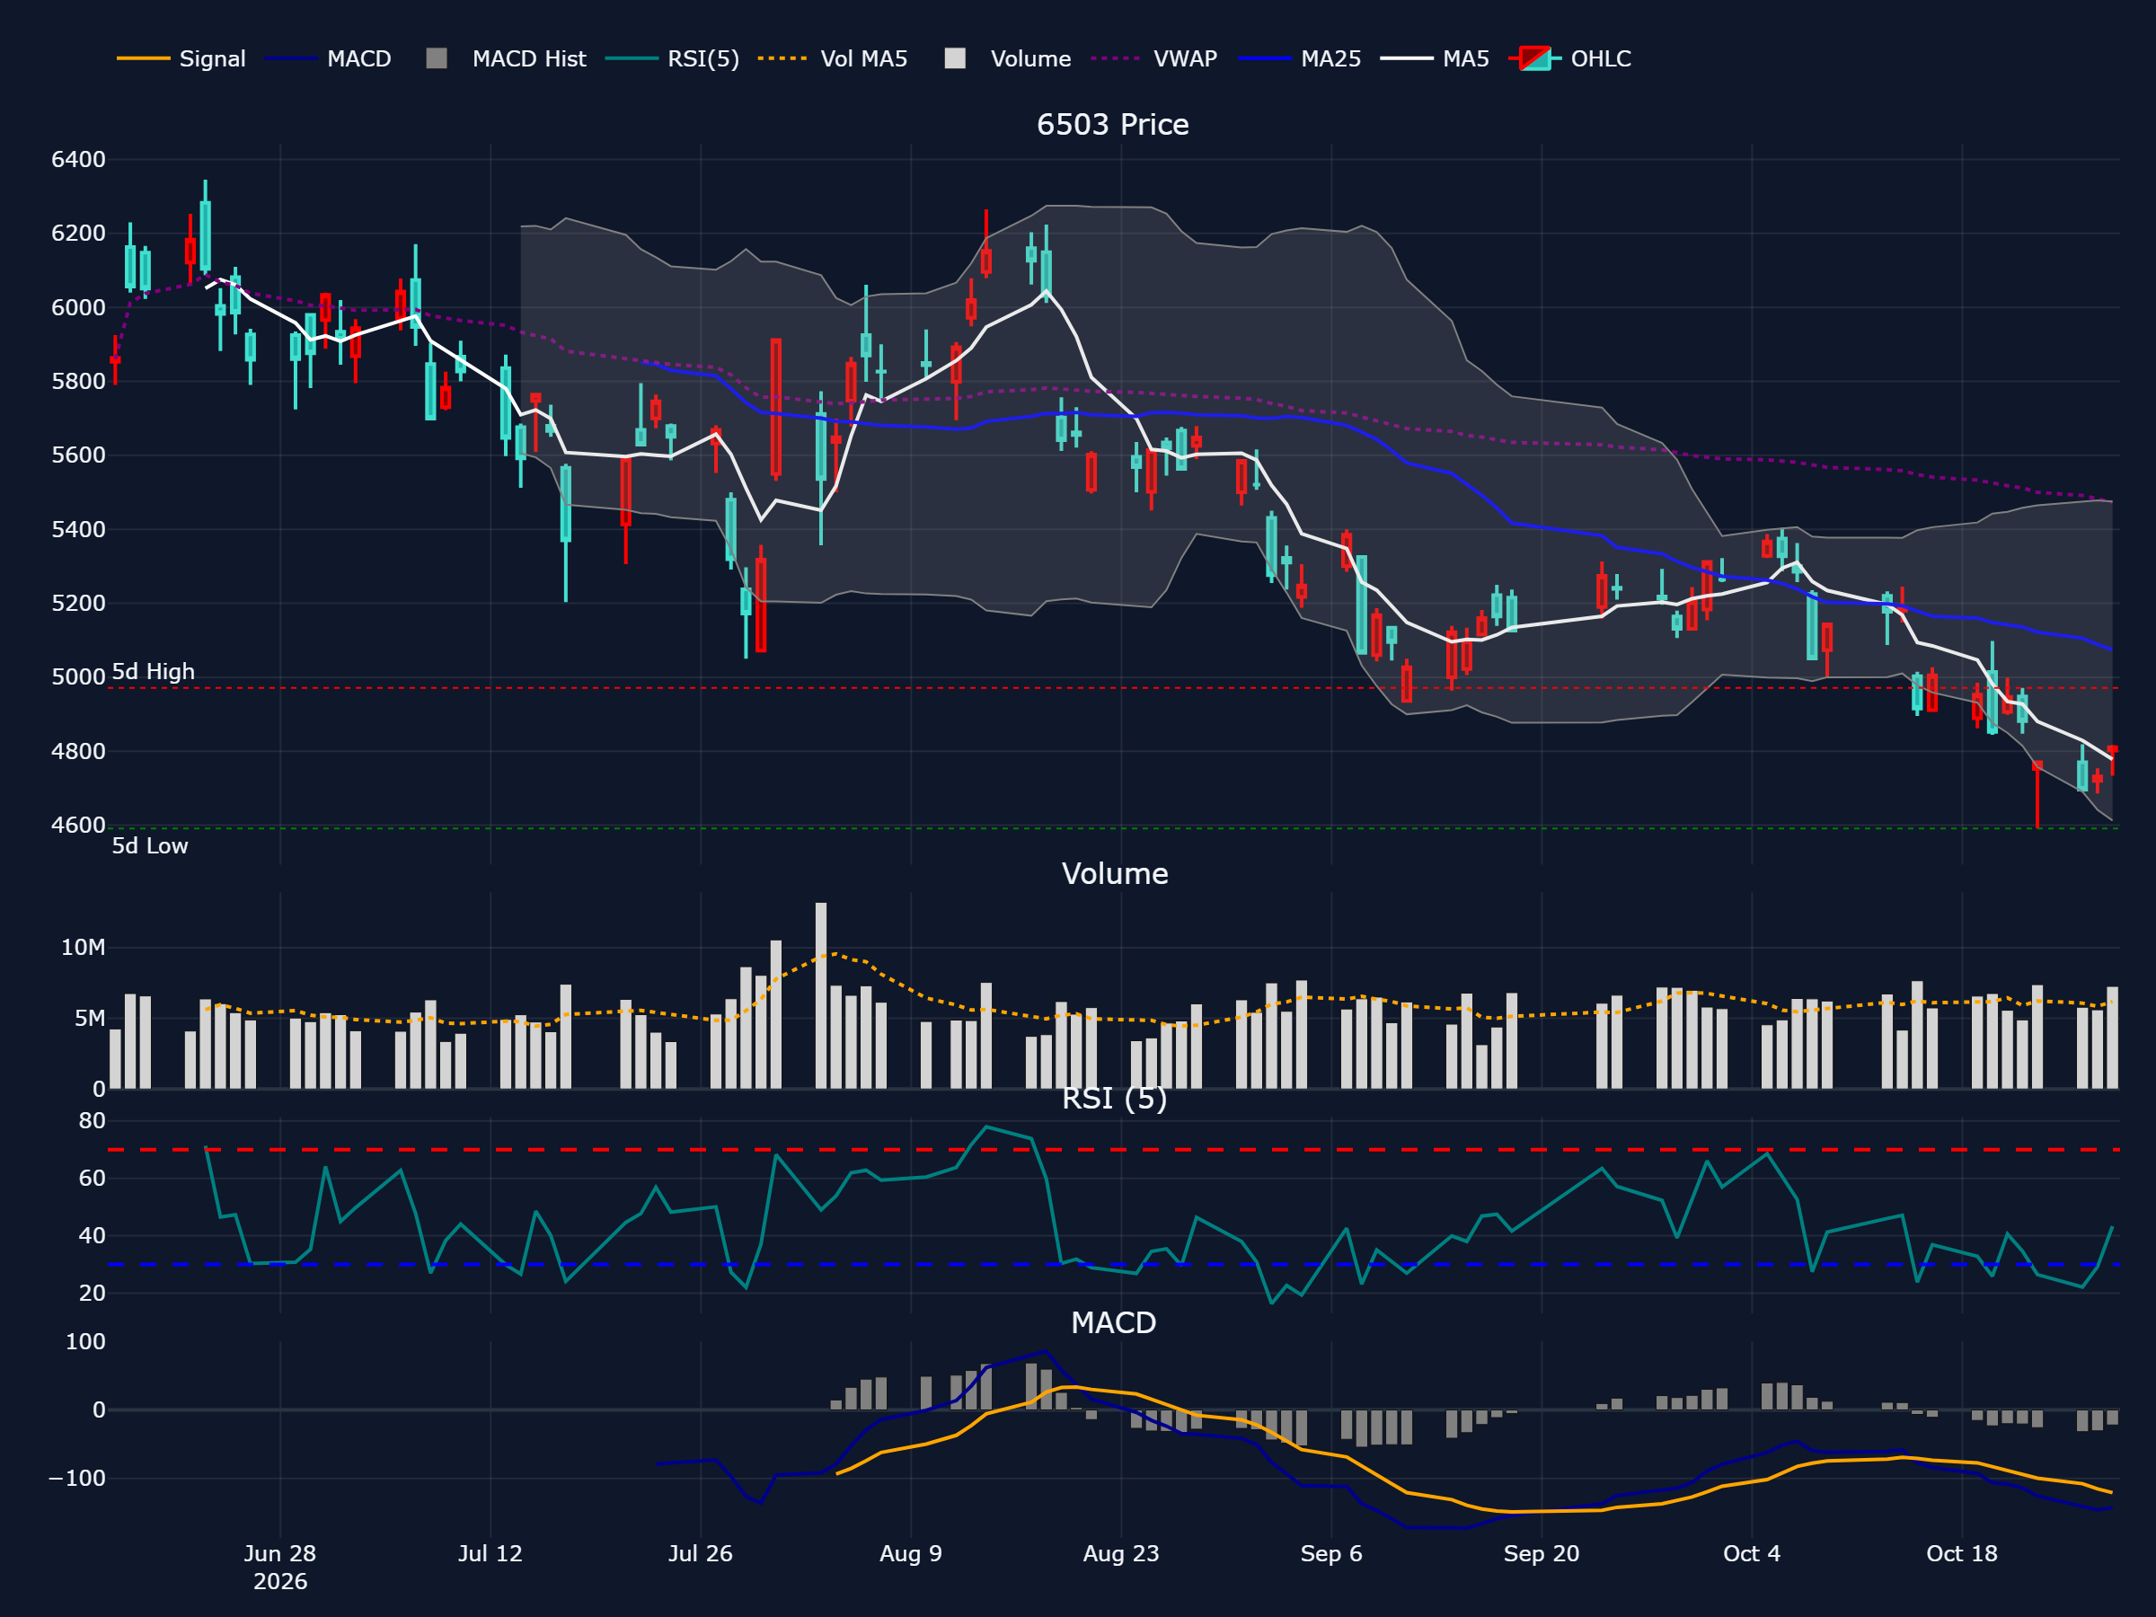
Task: Click the 'Oct 4' x-axis label
Action: click(1753, 1553)
